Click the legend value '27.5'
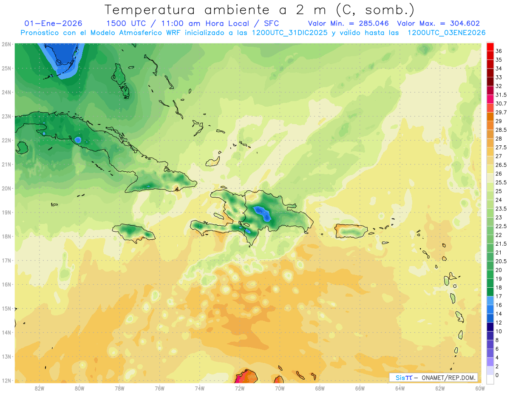 tap(501, 147)
